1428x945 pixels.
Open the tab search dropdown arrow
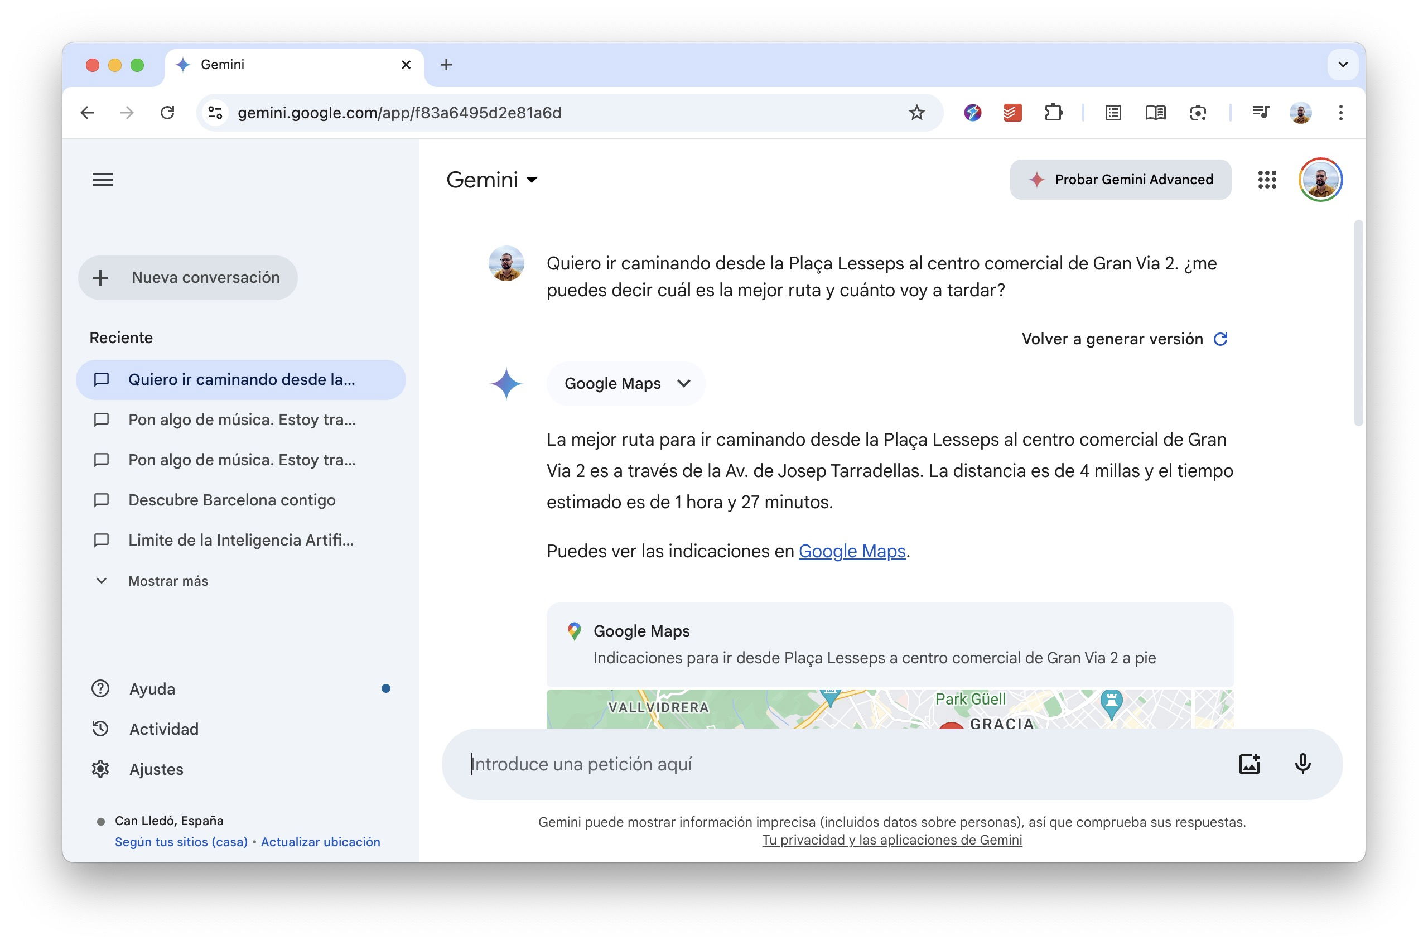click(1343, 65)
